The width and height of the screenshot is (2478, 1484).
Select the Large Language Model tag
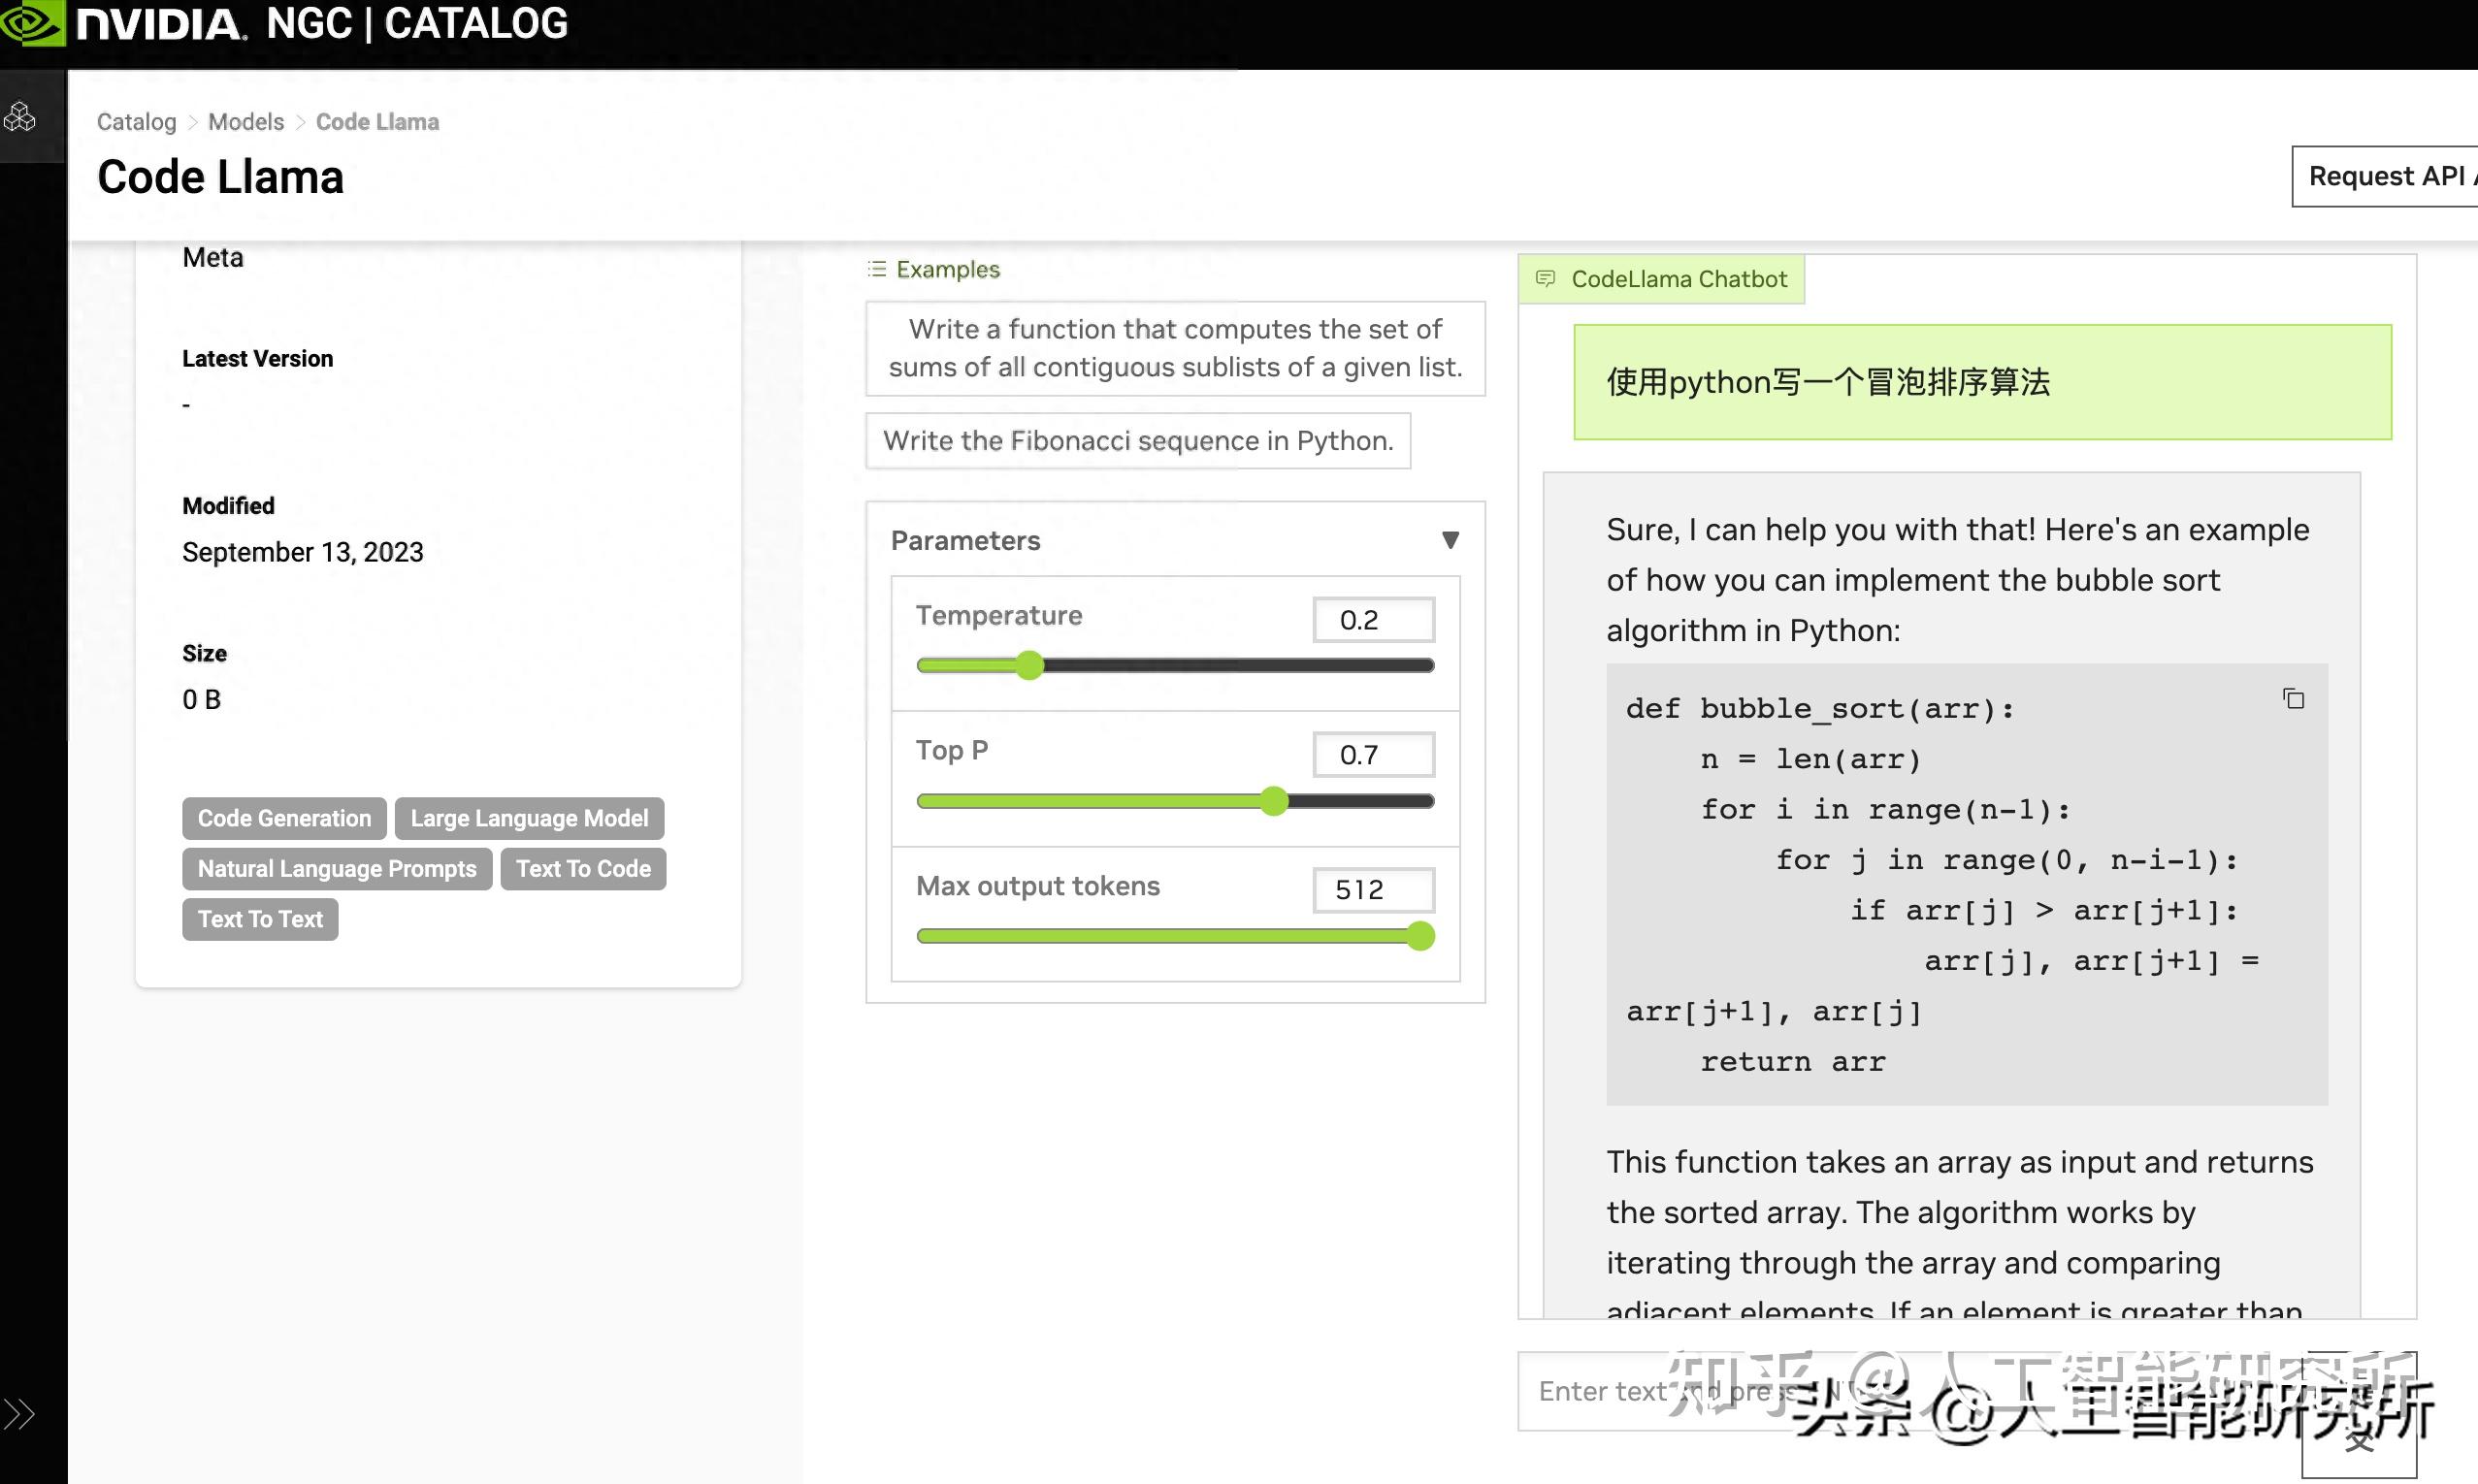click(x=529, y=818)
